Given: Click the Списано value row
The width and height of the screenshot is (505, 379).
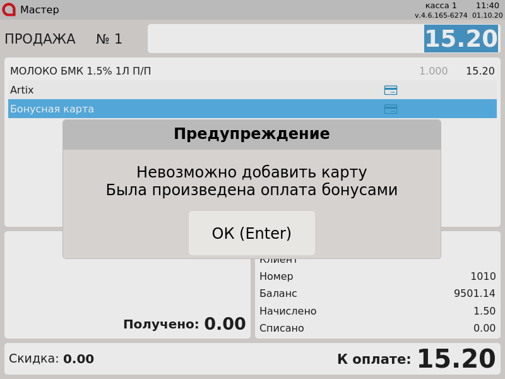Looking at the screenshot, I should pos(377,328).
